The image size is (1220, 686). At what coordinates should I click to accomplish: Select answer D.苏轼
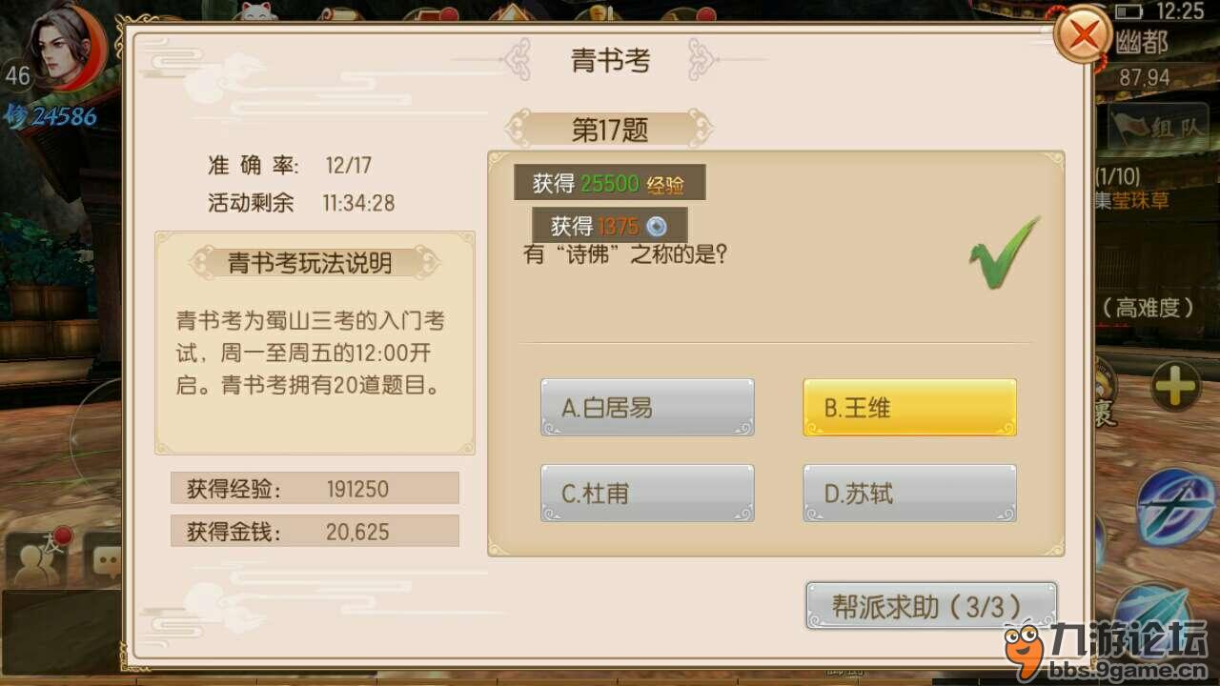pos(910,494)
